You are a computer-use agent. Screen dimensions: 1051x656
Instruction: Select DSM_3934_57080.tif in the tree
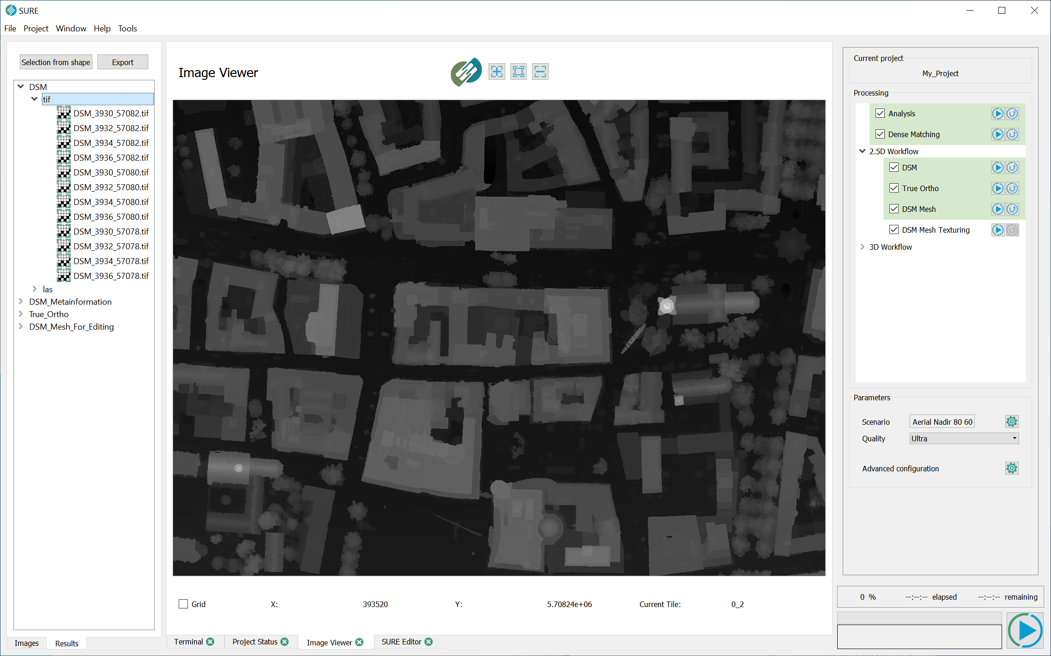(x=111, y=202)
